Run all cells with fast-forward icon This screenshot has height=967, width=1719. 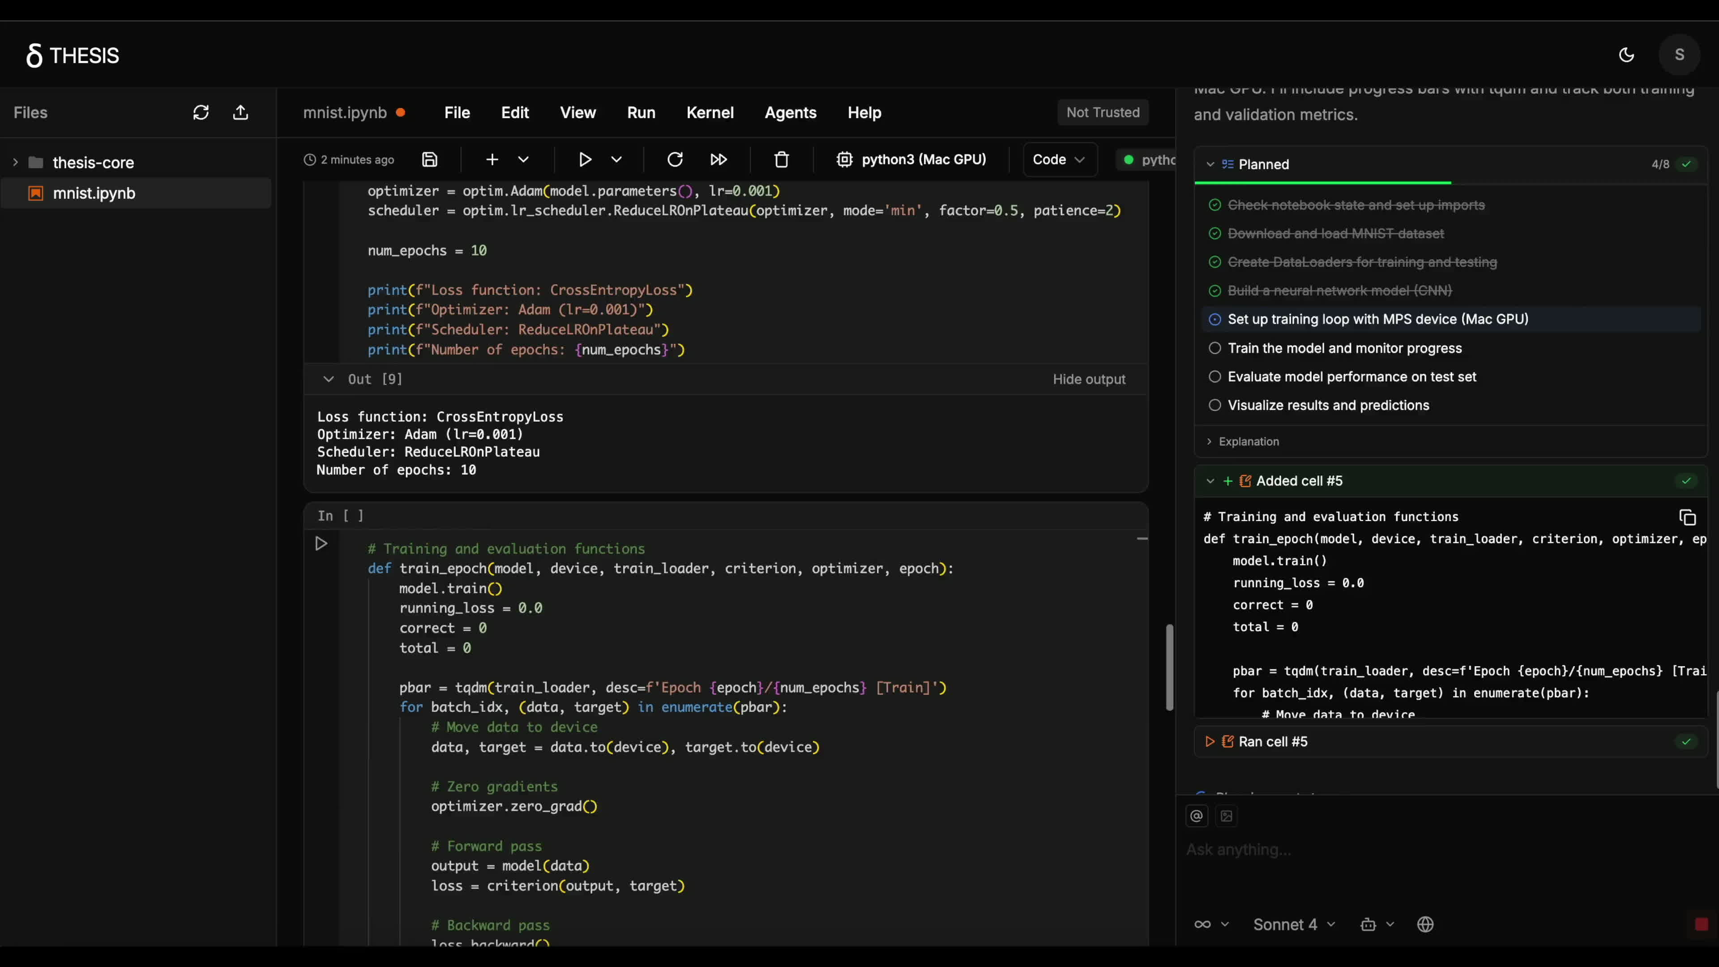[x=718, y=159]
